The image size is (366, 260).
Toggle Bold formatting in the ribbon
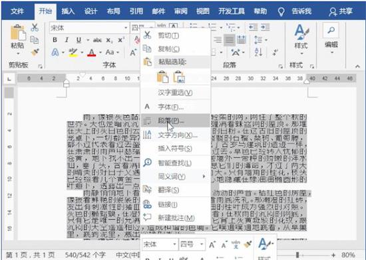pos(55,40)
